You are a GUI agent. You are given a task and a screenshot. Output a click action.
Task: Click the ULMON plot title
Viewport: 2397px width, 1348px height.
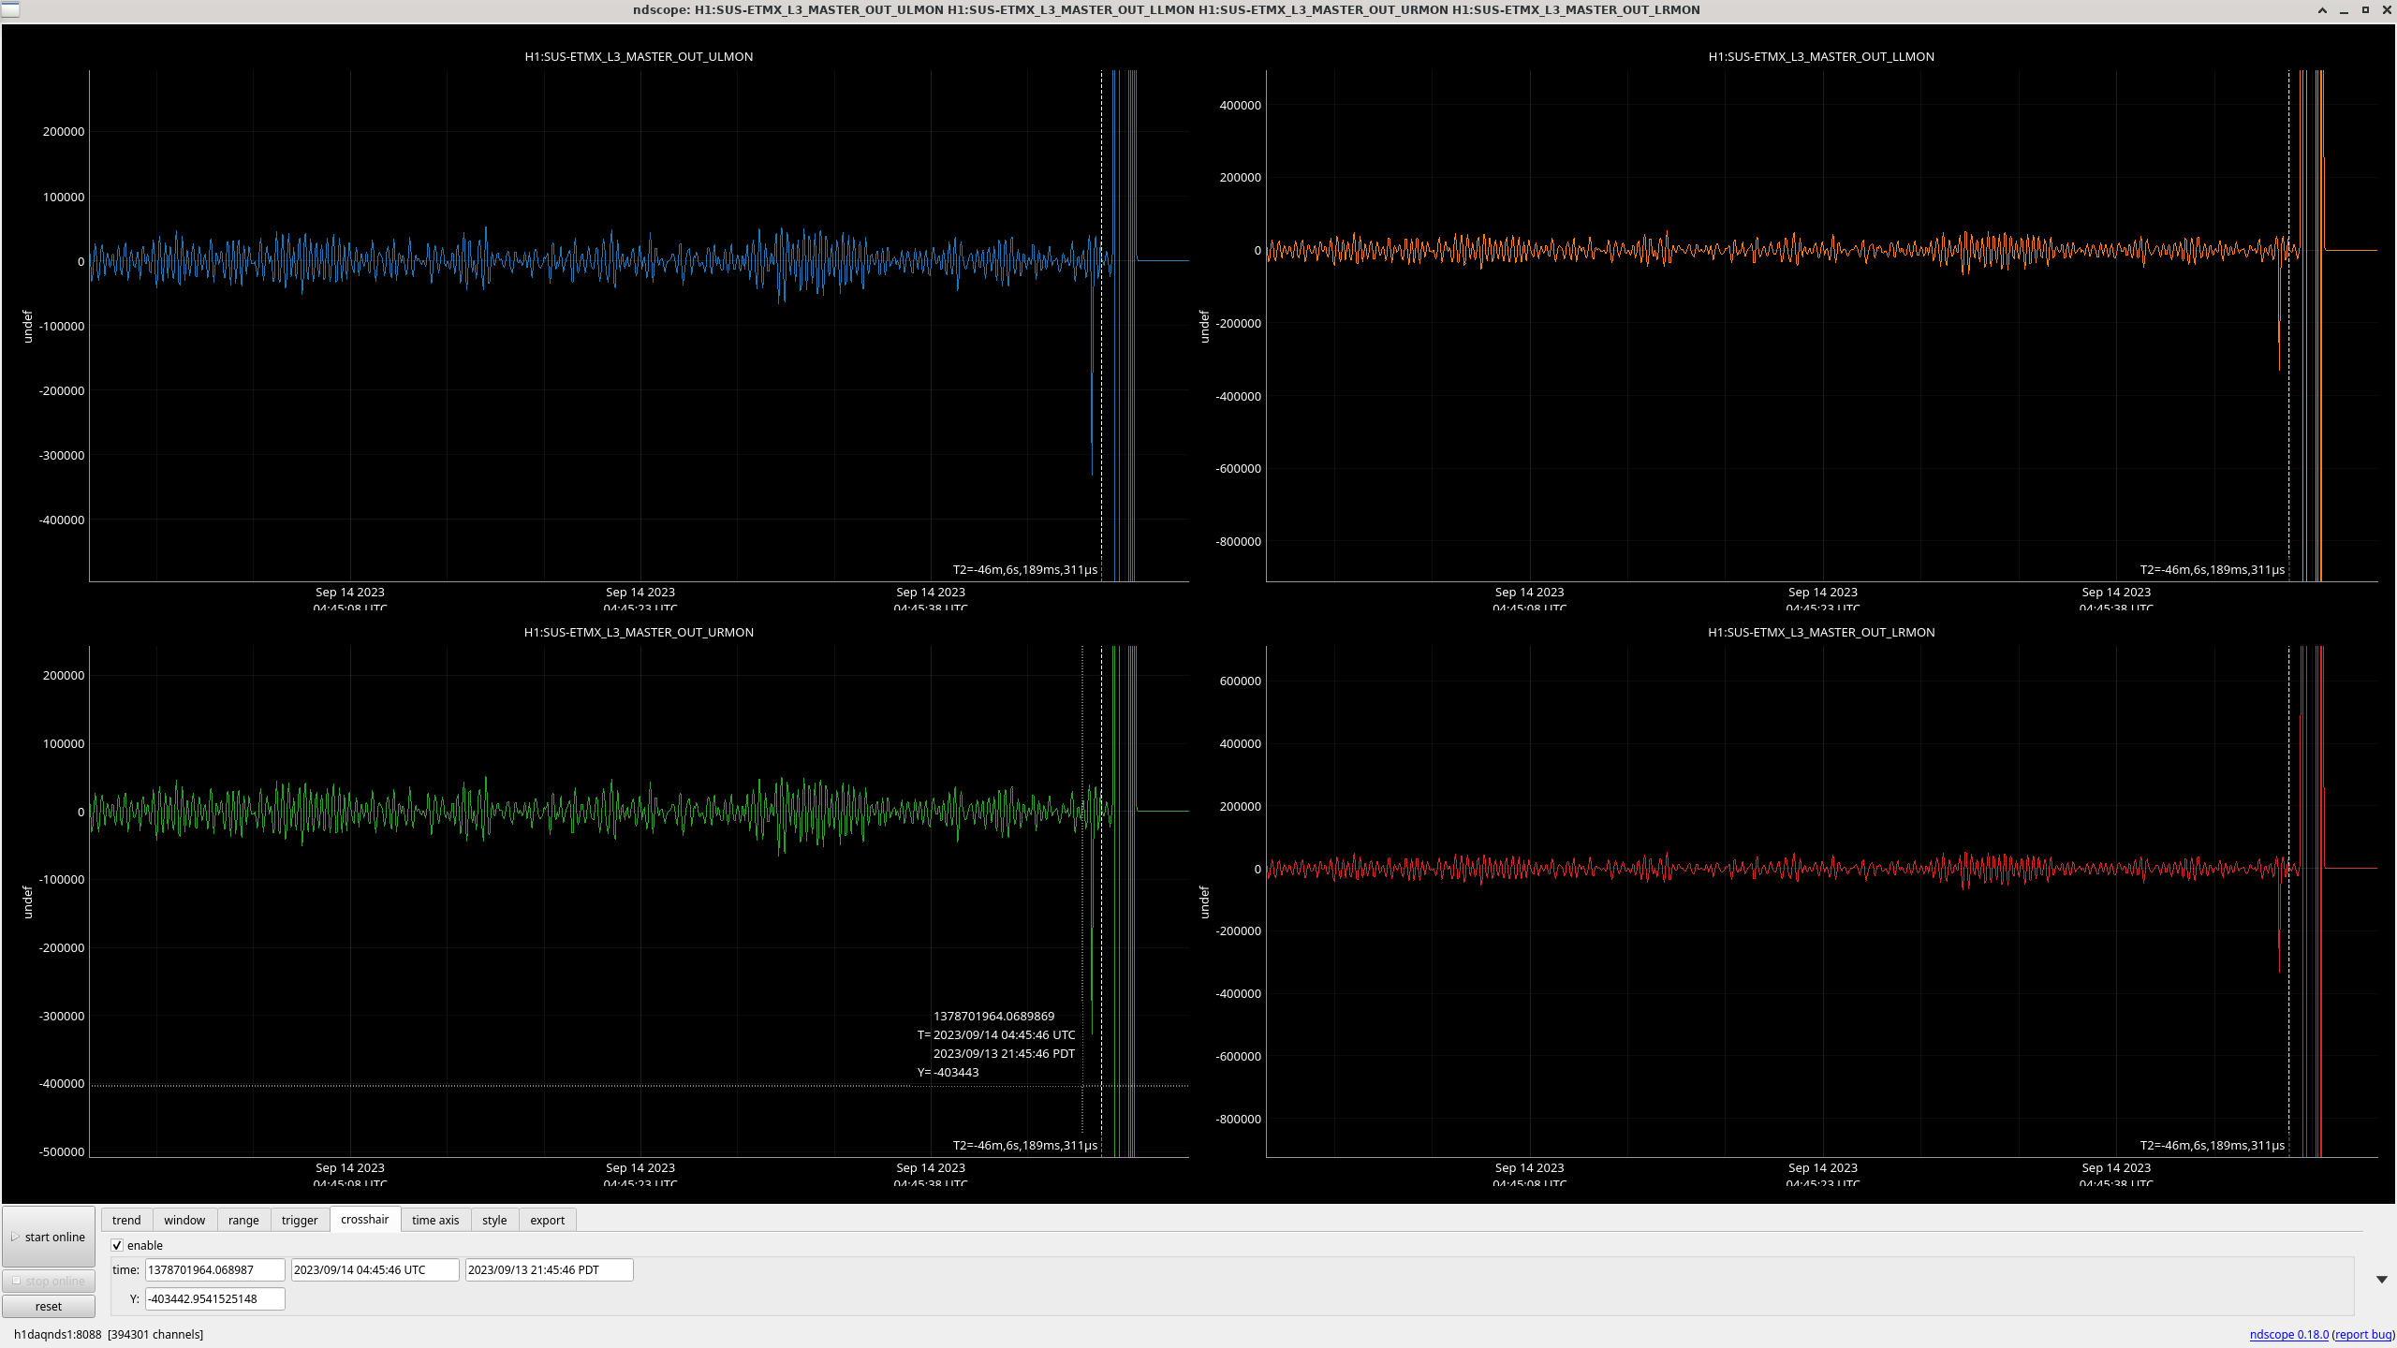[x=639, y=56]
